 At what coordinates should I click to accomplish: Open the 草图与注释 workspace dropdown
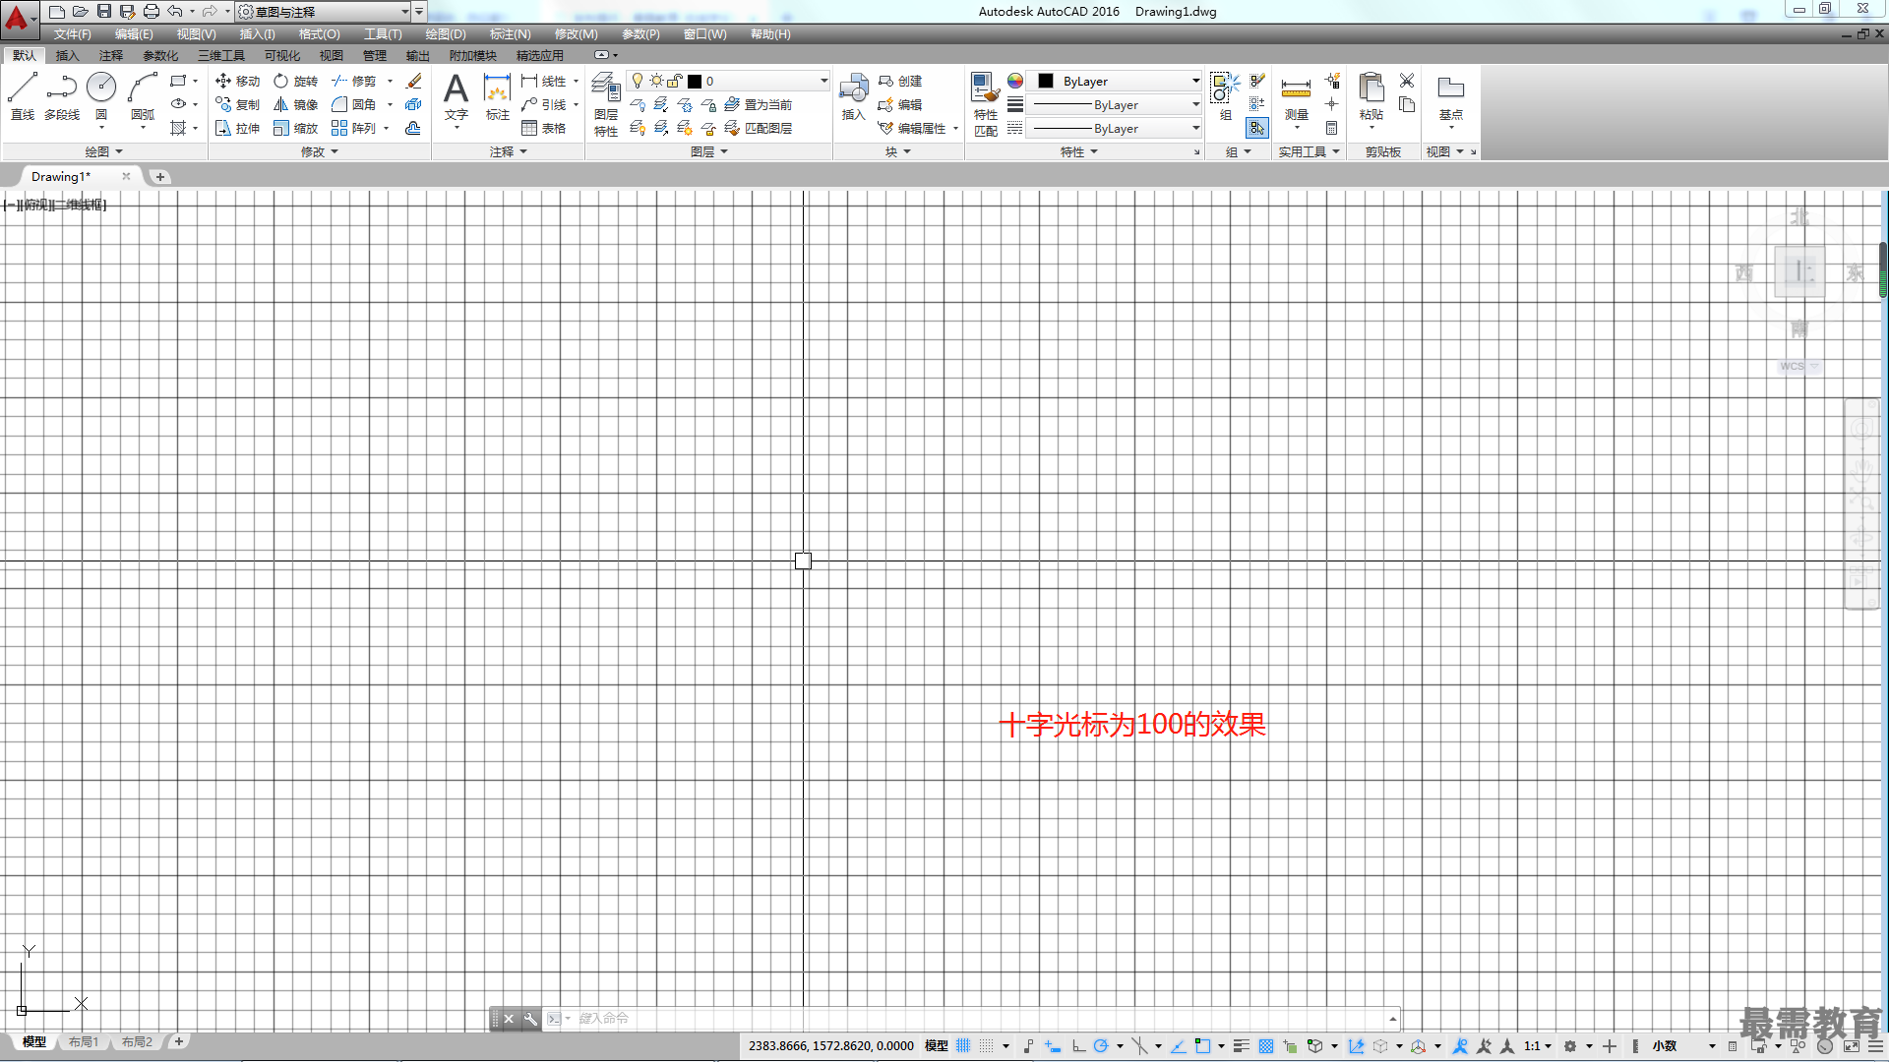click(324, 12)
